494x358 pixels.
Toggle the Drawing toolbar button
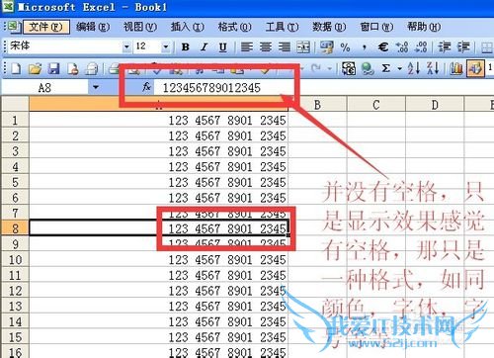pos(475,68)
